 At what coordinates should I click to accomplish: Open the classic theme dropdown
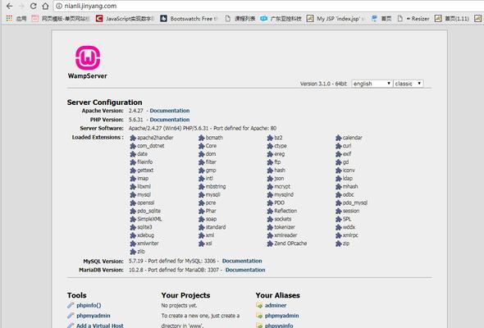408,84
